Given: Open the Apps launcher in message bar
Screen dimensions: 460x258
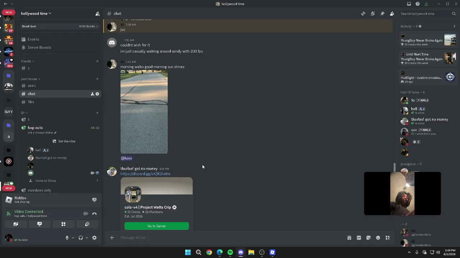Looking at the screenshot, I should pyautogui.click(x=387, y=238).
